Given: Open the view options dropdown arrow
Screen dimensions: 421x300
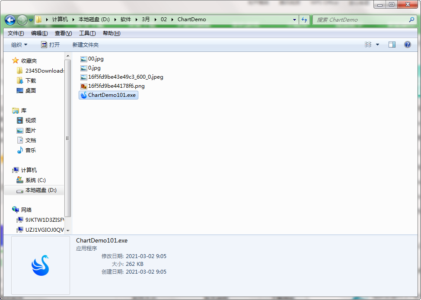Looking at the screenshot, I should [x=377, y=45].
